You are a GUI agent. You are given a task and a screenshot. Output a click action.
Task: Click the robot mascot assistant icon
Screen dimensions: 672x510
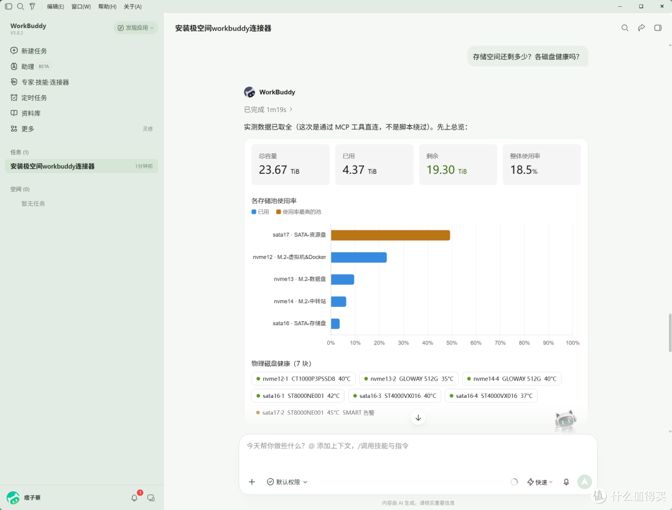click(565, 420)
